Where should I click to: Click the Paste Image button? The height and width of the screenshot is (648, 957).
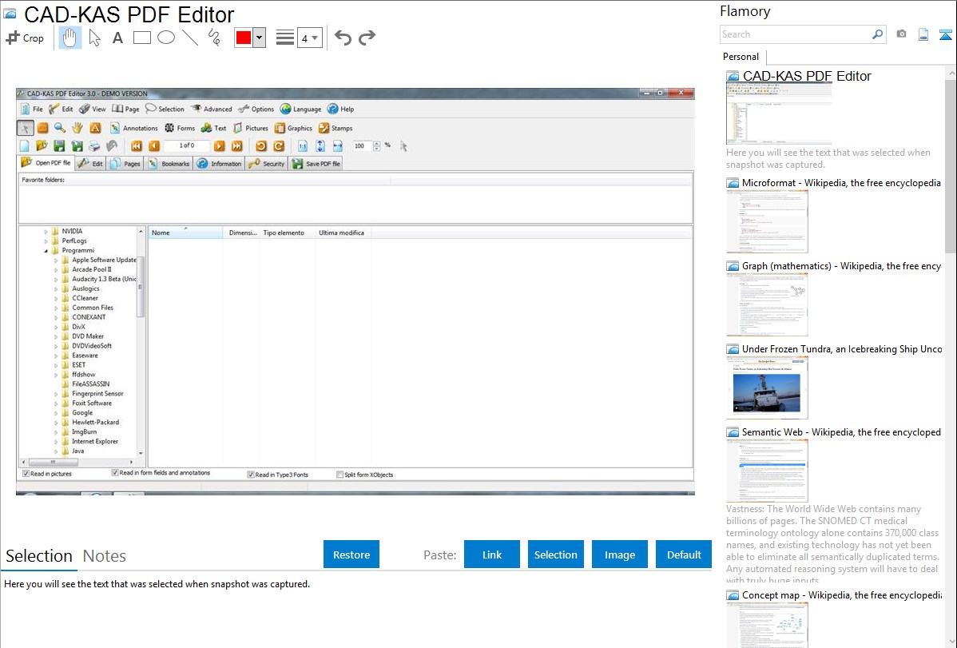tap(619, 555)
